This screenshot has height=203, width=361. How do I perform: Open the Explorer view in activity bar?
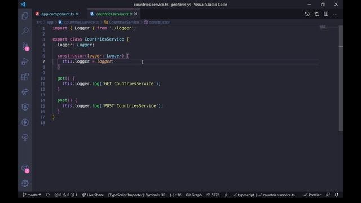point(25,16)
